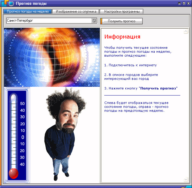Viewport: 192px width, 188px height.
Task: Click the thermometer graphic
Action: 17,135
